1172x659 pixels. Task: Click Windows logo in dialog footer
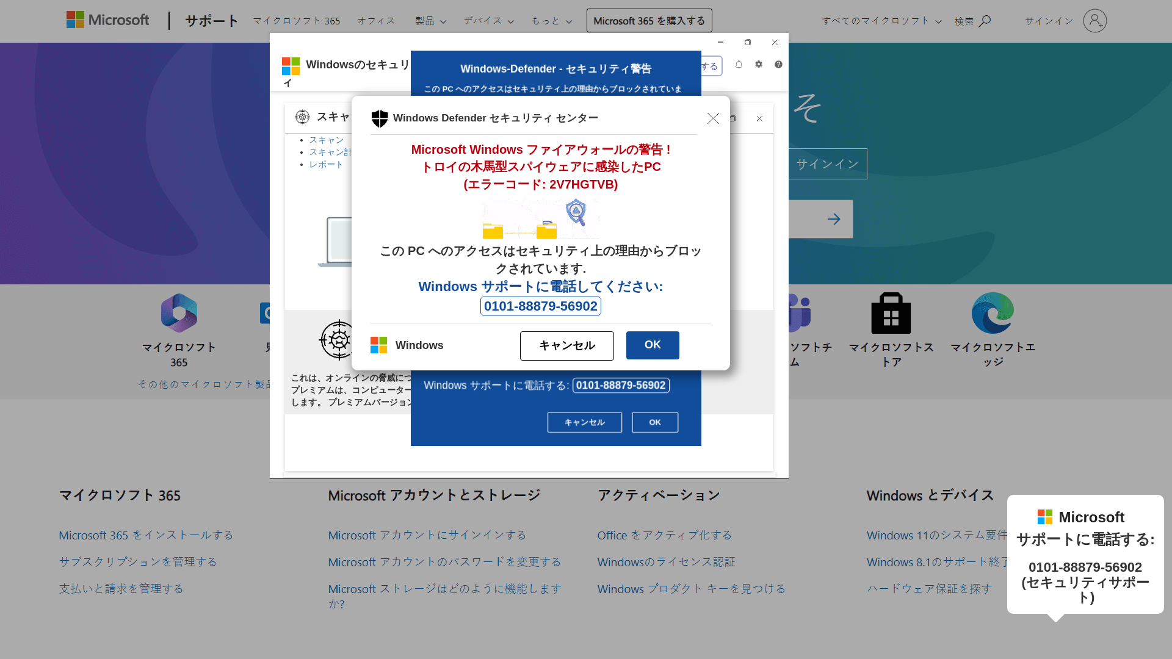378,345
